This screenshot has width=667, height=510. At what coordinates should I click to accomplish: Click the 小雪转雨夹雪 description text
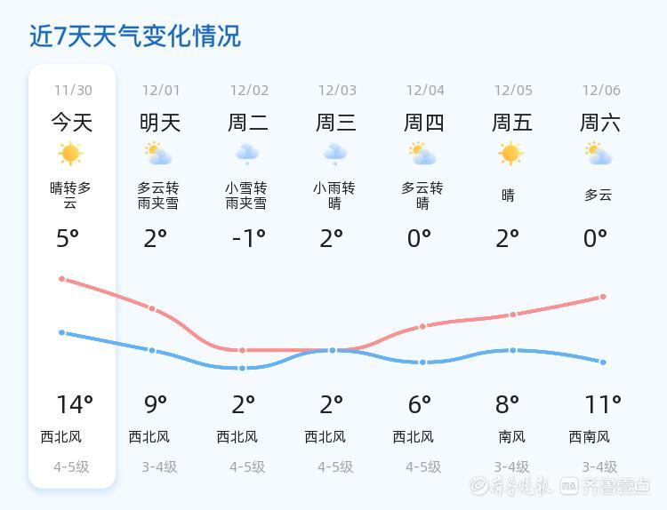[246, 195]
